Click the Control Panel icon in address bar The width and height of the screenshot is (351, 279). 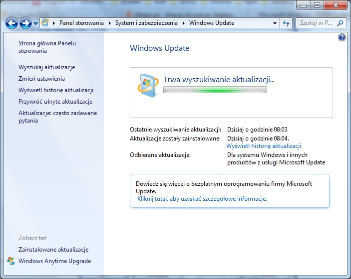pyautogui.click(x=45, y=22)
